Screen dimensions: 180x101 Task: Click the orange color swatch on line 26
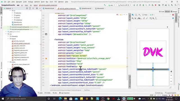click(46, 59)
